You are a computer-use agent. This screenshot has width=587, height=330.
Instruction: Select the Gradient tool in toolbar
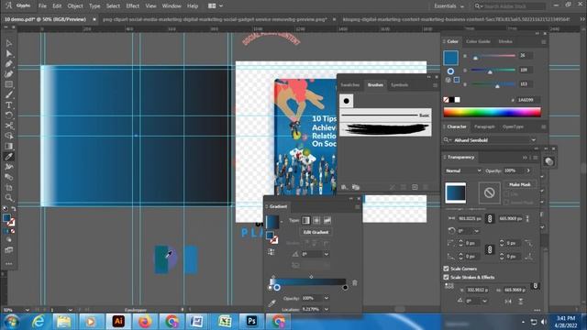(x=8, y=147)
